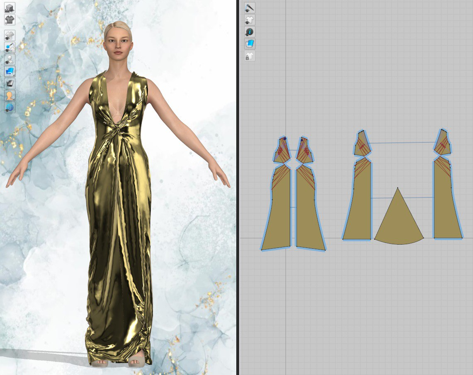Image resolution: width=473 pixels, height=375 pixels.
Task: Expand the blue fabric texture surface options
Action: click(x=10, y=72)
